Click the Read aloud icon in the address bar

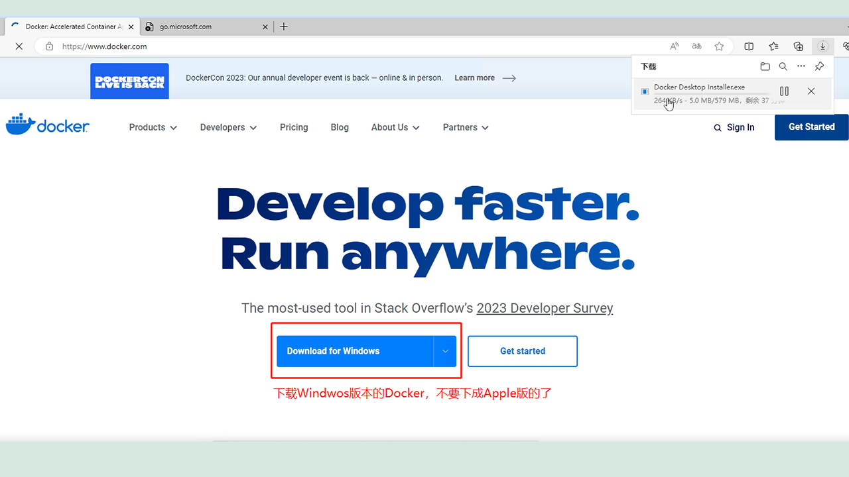(675, 46)
